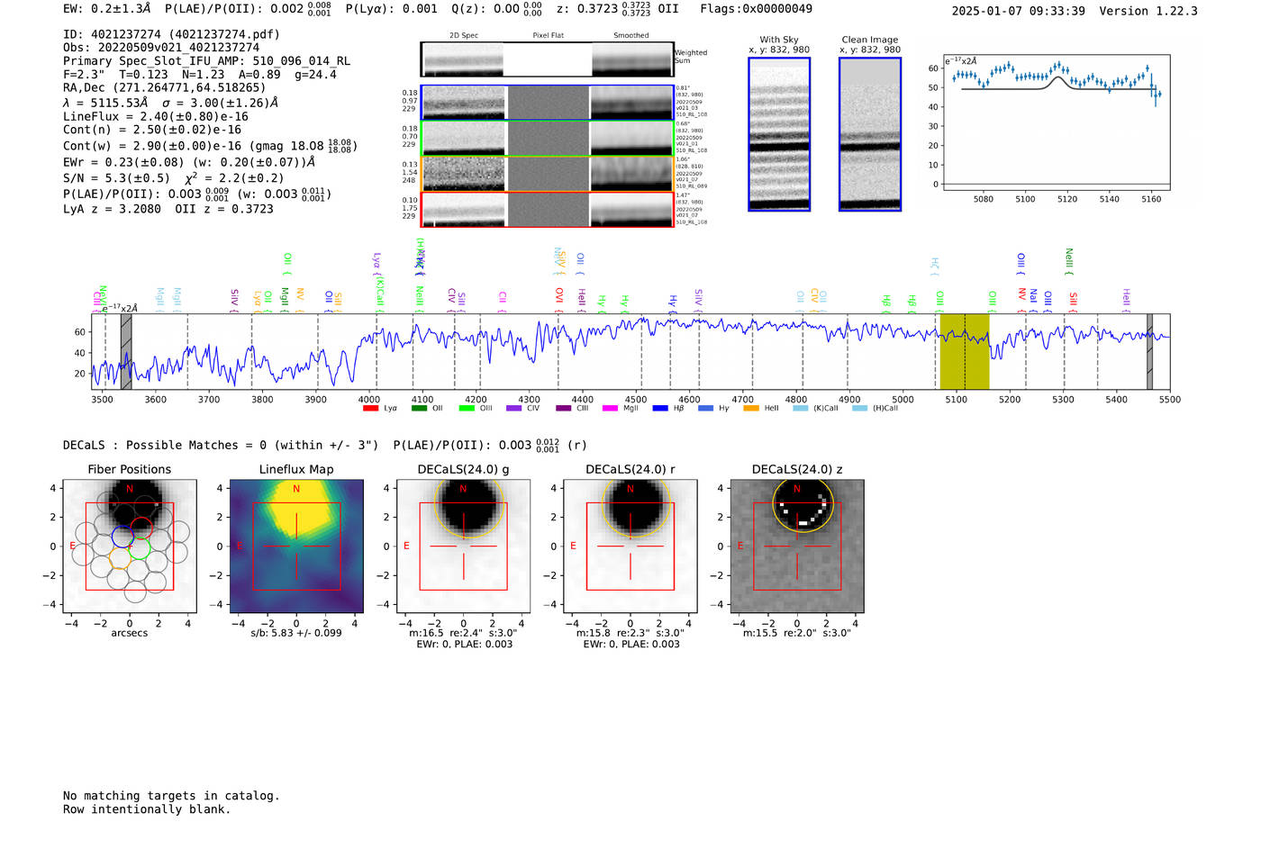Open the DECaLS(24.0) z image
Viewport: 1261px width, 858px height.
[797, 546]
